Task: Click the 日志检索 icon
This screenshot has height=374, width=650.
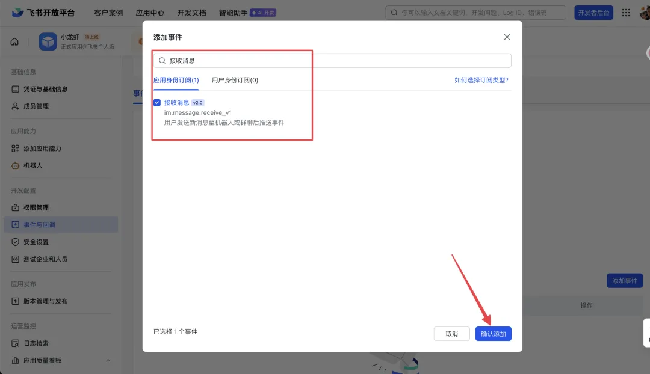Action: tap(15, 343)
